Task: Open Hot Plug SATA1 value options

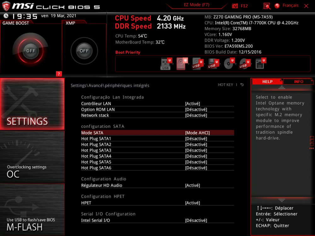Action: [x=196, y=139]
